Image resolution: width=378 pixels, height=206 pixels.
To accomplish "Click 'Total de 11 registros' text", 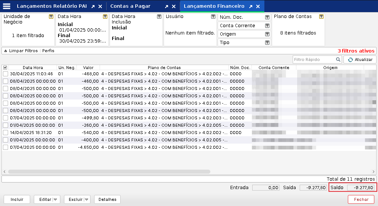I will click(x=351, y=179).
